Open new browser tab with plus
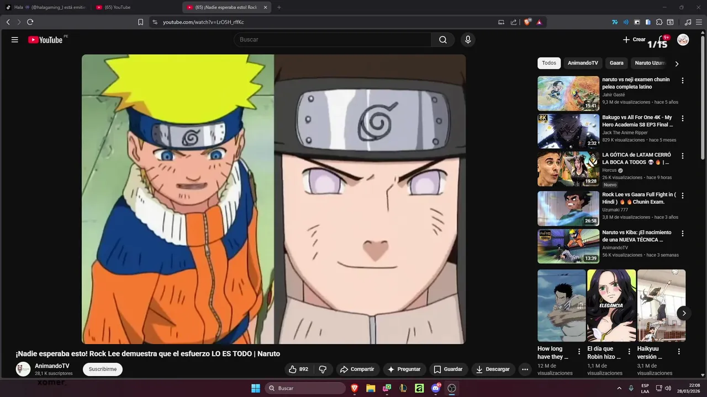707x397 pixels. 279,7
